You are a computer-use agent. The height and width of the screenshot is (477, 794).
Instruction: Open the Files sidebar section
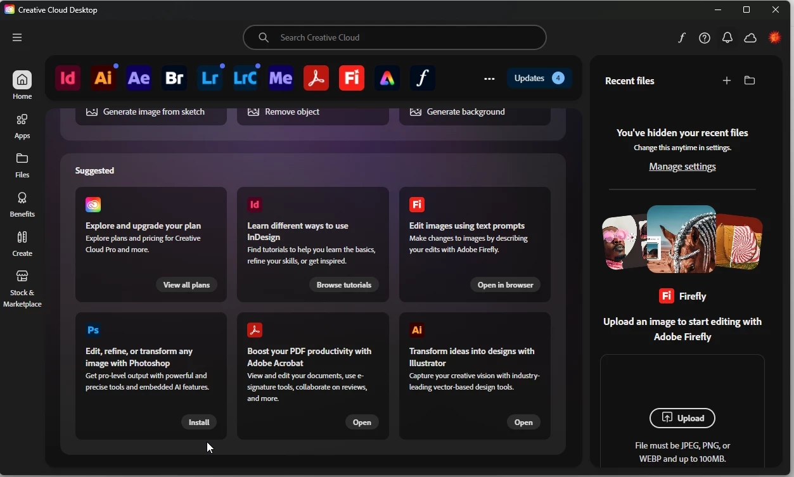click(22, 165)
